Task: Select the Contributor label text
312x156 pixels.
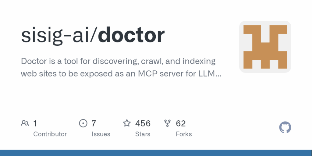Action: pos(50,134)
